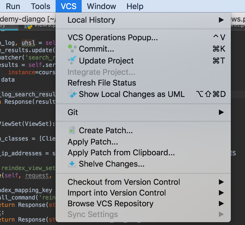Image resolution: width=245 pixels, height=225 pixels.
Task: Expand the Local History submenu arrow
Action: point(221,20)
